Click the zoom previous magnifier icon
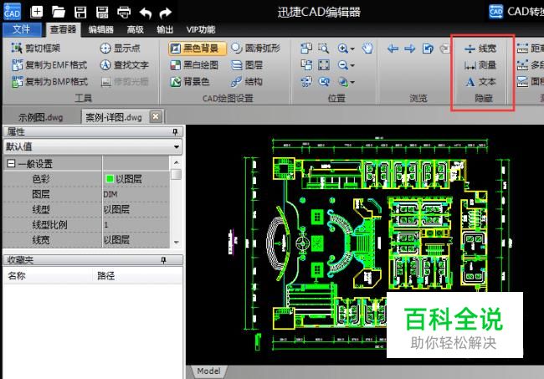The height and width of the screenshot is (379, 544). pyautogui.click(x=324, y=82)
